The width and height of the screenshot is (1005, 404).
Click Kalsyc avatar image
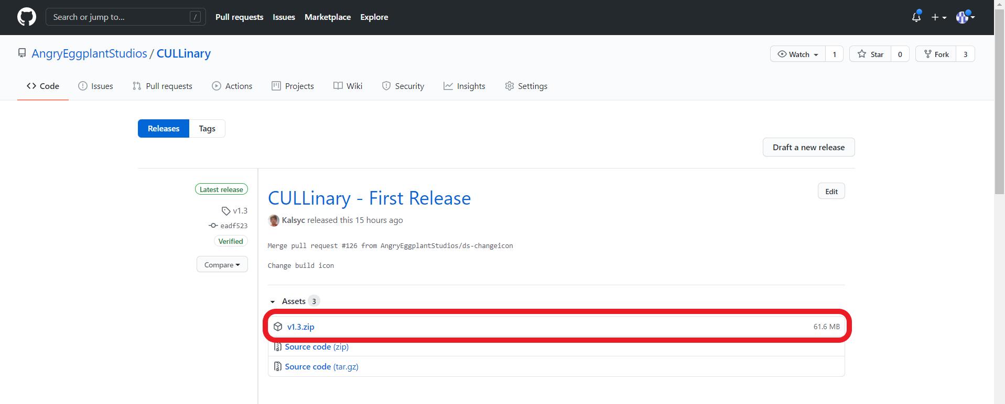pyautogui.click(x=274, y=220)
